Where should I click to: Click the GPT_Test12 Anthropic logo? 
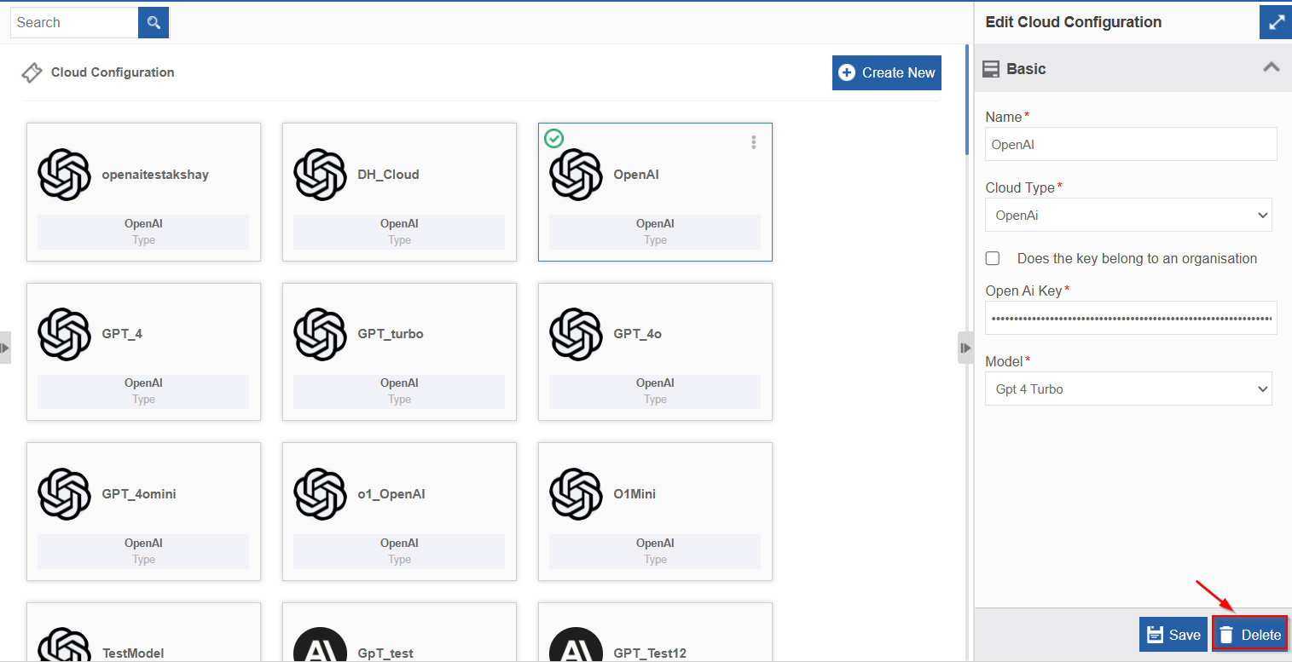point(576,646)
